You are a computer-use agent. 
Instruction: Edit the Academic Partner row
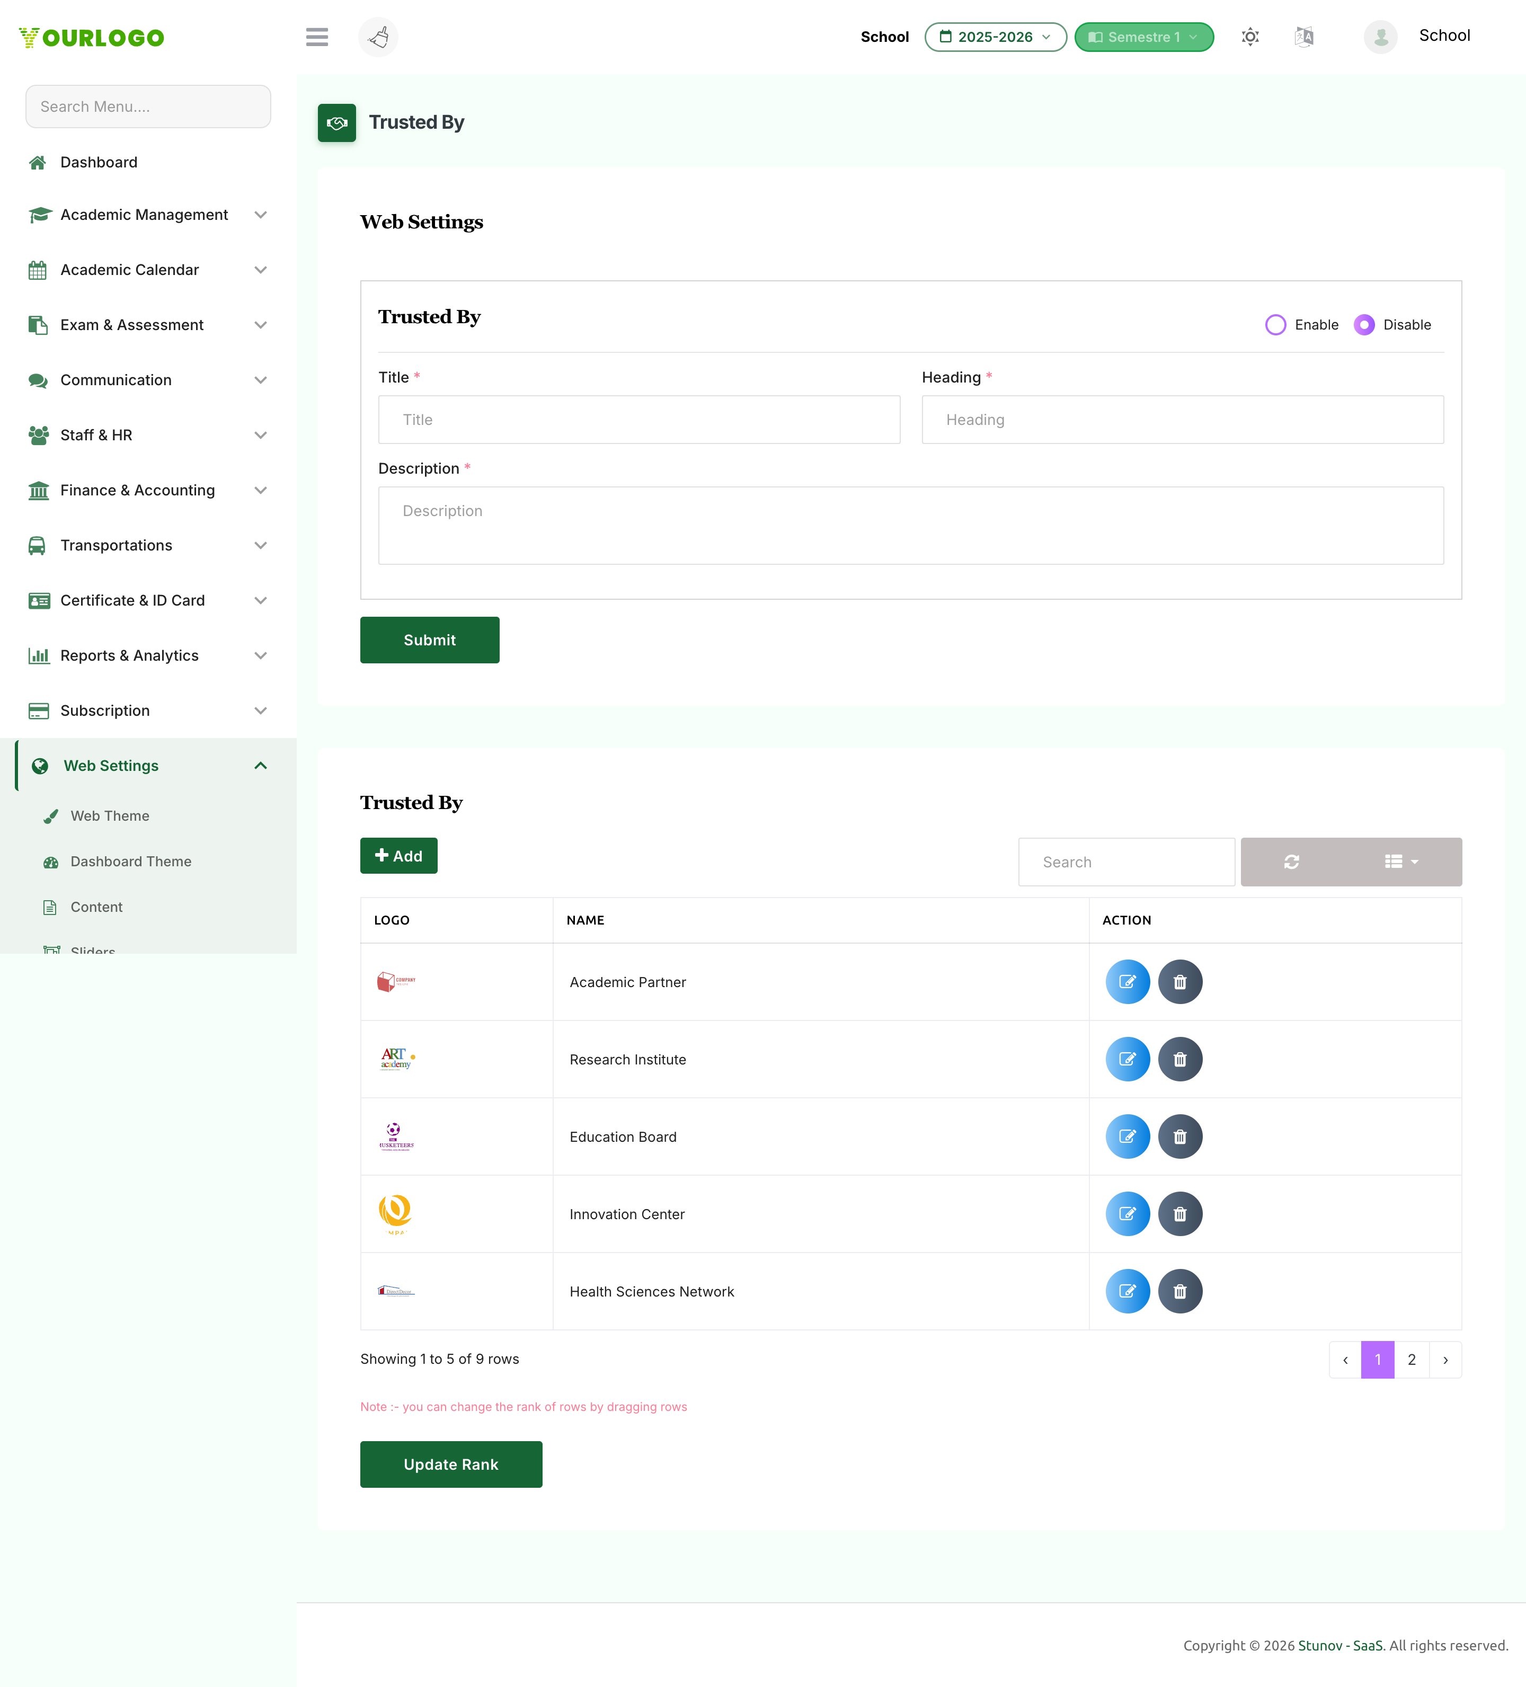pos(1128,982)
